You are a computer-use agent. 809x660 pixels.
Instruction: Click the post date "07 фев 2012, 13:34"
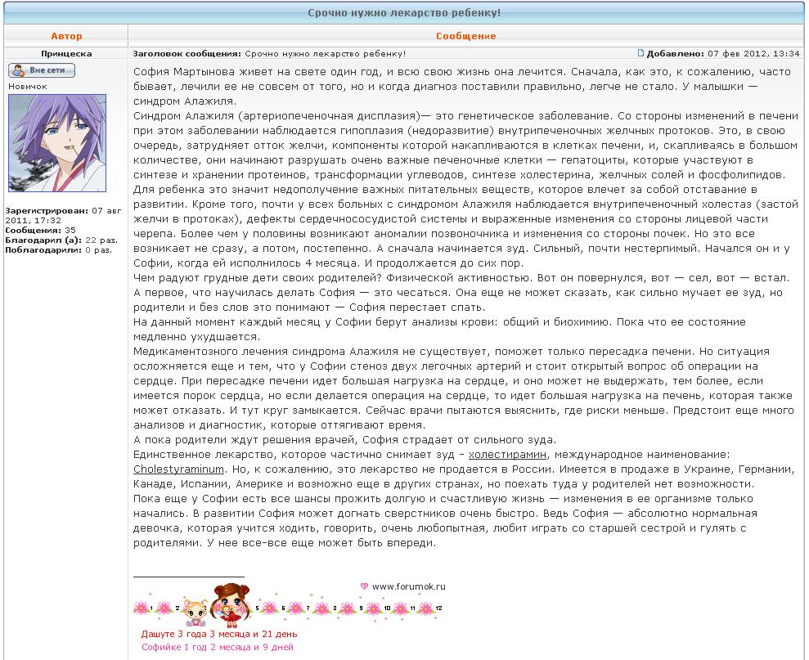(x=753, y=53)
